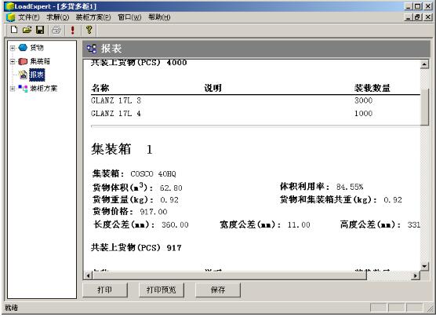Open the 装柜方案(P) menu

pyautogui.click(x=93, y=17)
